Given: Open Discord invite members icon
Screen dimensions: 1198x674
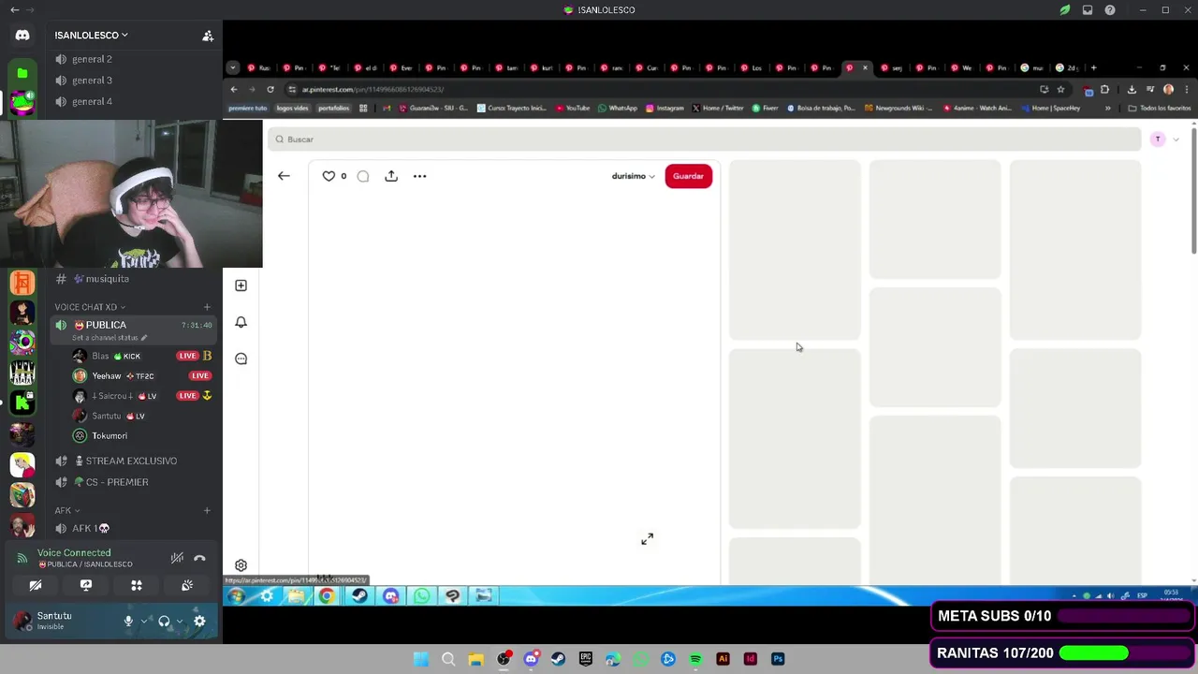Looking at the screenshot, I should (208, 36).
